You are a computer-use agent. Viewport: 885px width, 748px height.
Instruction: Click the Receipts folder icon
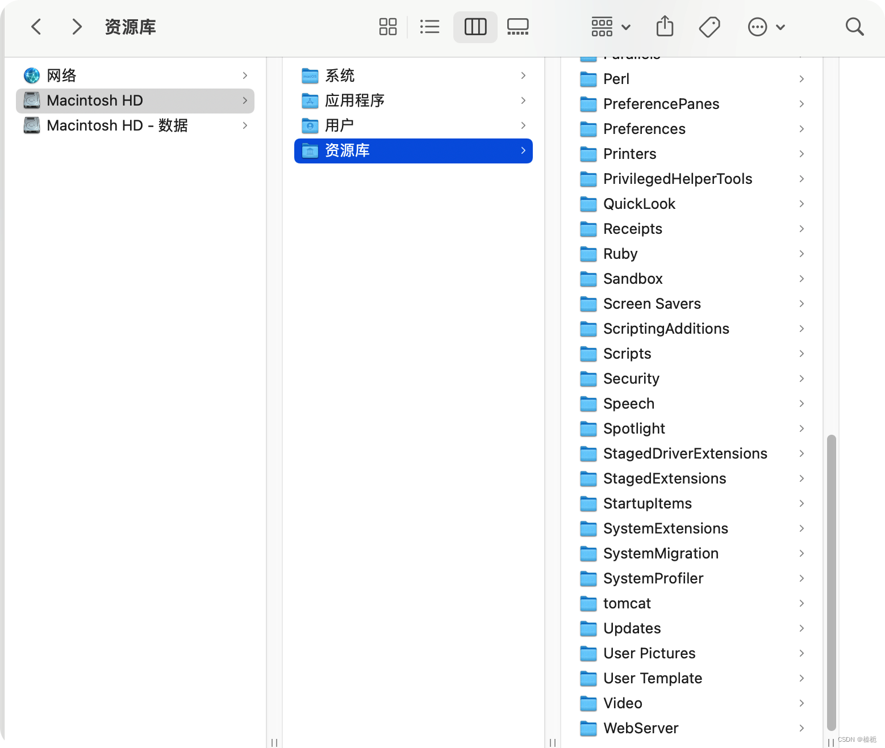pyautogui.click(x=588, y=229)
